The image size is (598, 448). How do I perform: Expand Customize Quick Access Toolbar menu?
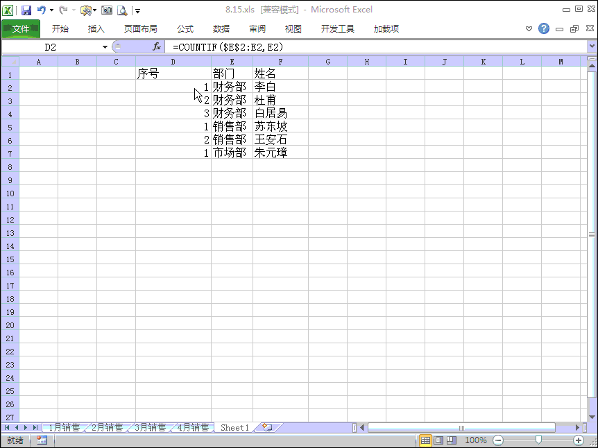[137, 11]
